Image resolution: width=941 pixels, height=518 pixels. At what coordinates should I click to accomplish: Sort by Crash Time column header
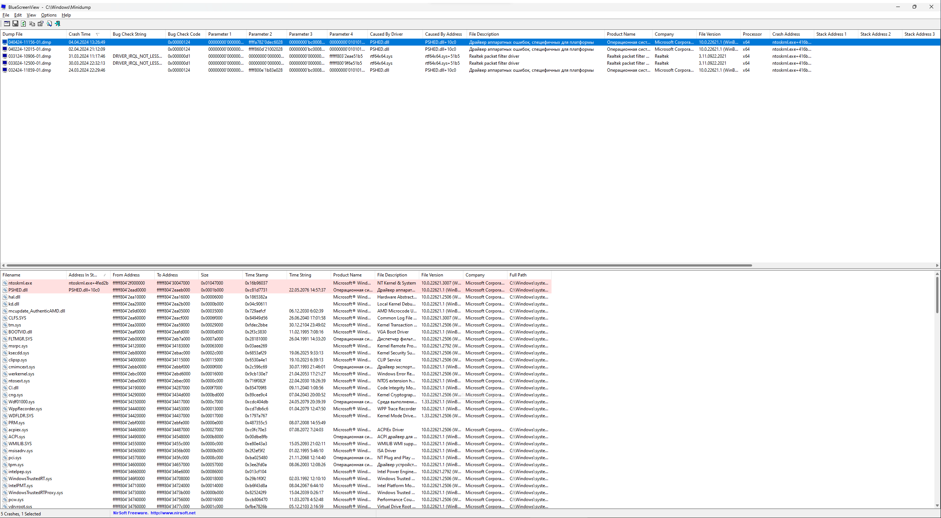[x=88, y=34]
